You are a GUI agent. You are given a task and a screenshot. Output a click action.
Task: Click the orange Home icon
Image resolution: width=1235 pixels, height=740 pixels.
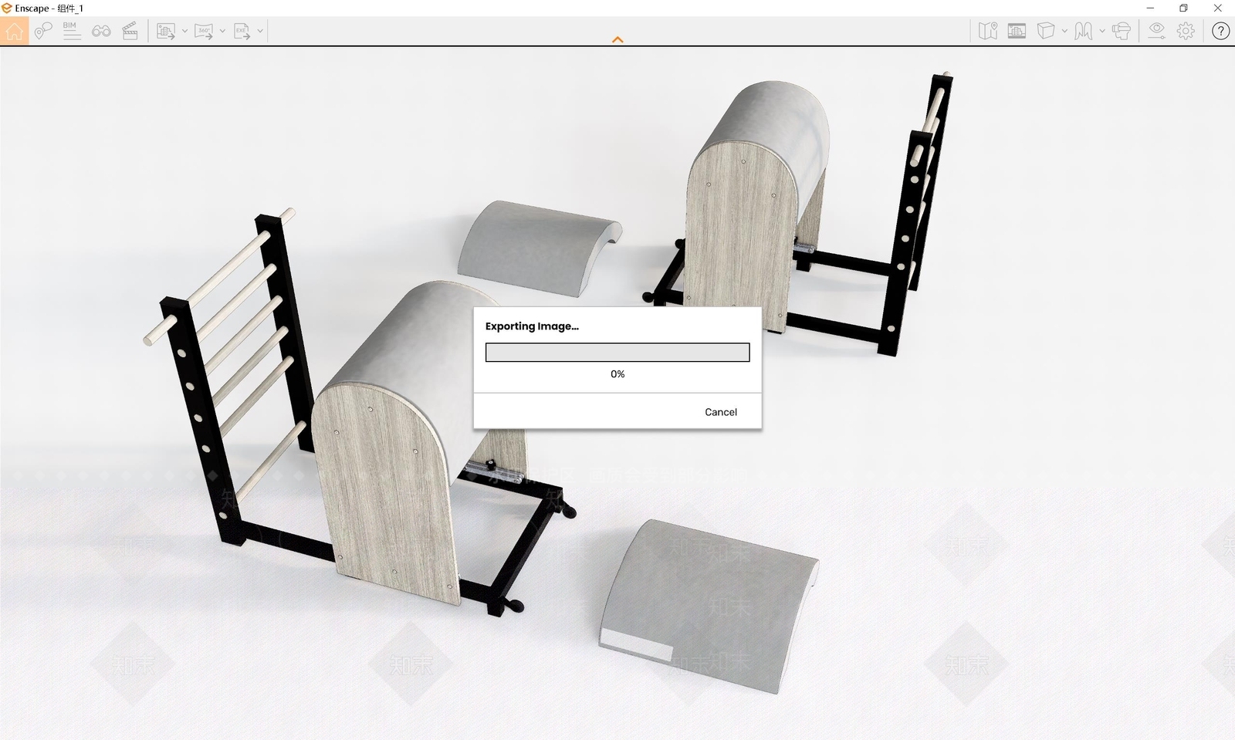pos(14,31)
